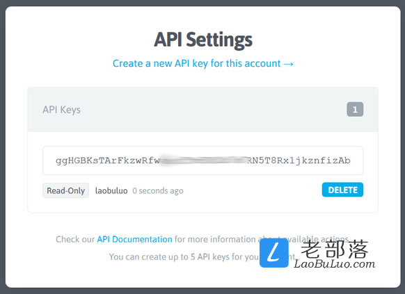This screenshot has height=294, width=405.
Task: Click the API Settings heading
Action: [203, 40]
